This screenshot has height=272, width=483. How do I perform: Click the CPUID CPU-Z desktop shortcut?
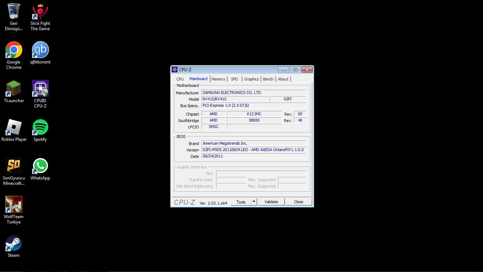[x=40, y=94]
